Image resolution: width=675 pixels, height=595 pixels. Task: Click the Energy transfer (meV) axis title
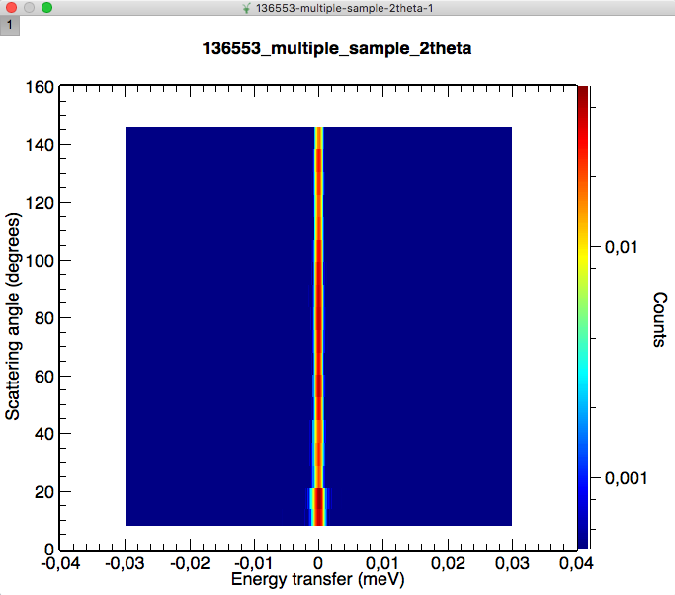click(317, 579)
